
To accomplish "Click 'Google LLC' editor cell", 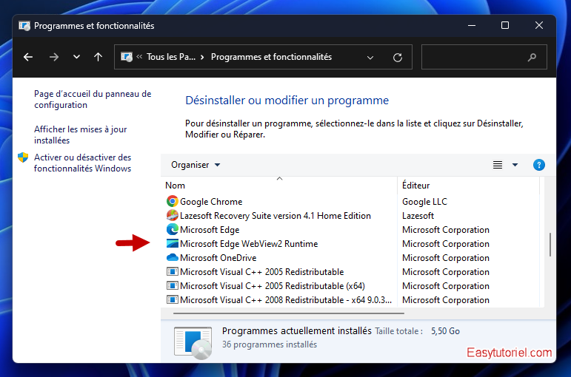I will tap(424, 202).
